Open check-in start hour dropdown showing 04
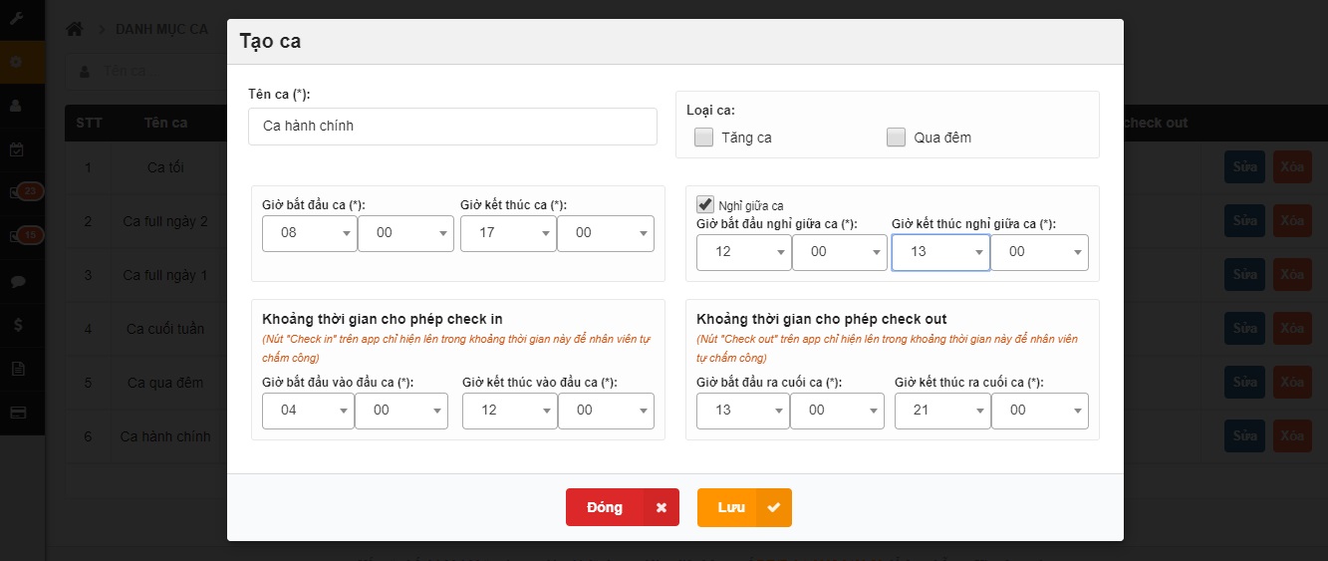The image size is (1328, 561). pyautogui.click(x=308, y=411)
